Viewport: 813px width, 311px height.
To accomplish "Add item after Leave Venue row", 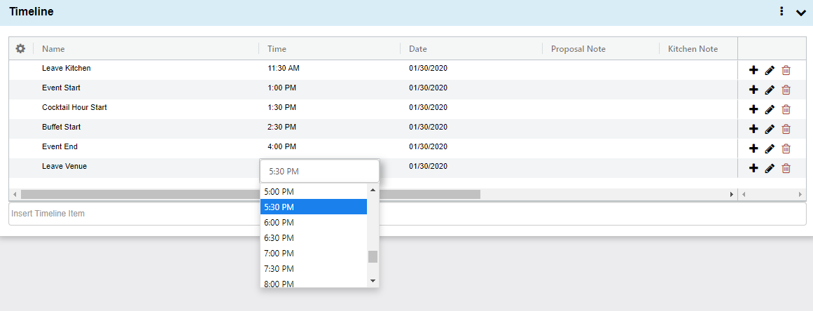I will [x=753, y=168].
